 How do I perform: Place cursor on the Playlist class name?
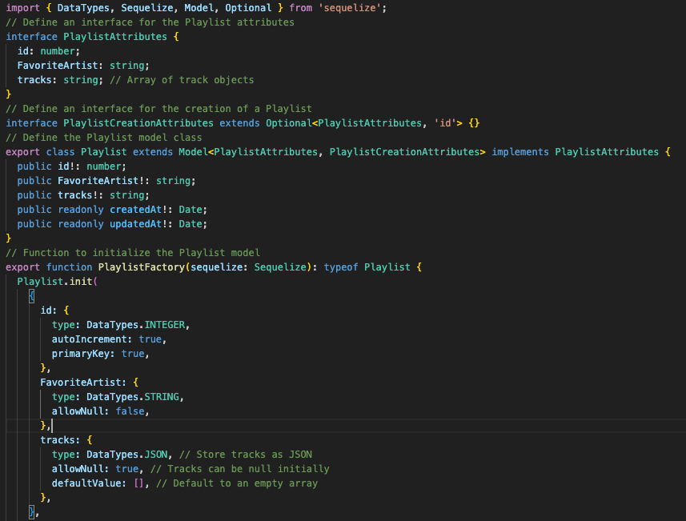[x=103, y=151]
